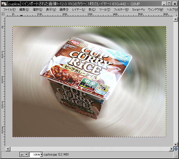Screen dimensions: 179x159
Task: Toggle the Quick Mask button at bottom left
Action: tap(3, 149)
